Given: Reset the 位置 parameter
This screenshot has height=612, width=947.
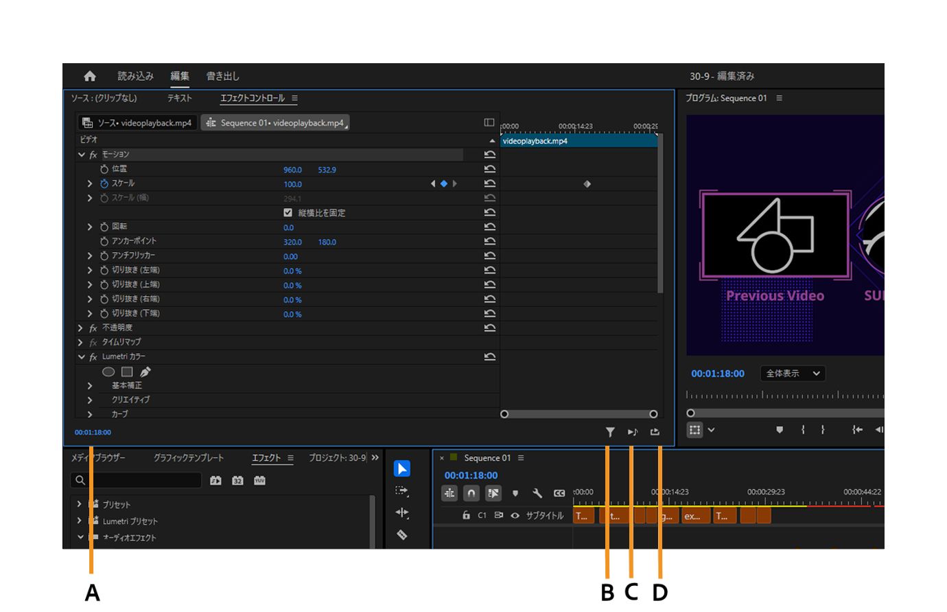Looking at the screenshot, I should (x=490, y=169).
